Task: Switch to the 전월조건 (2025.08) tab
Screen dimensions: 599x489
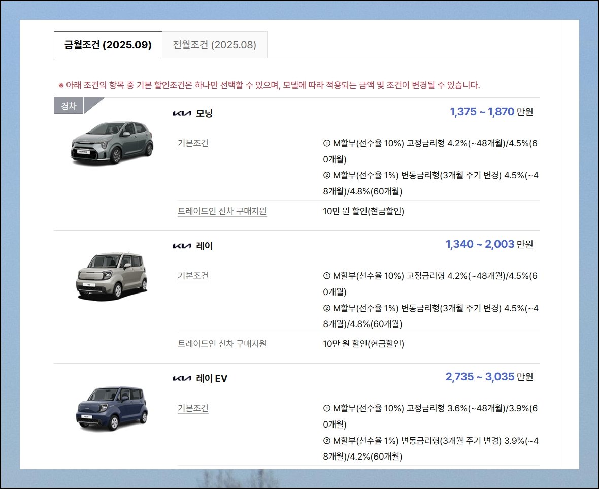Action: (215, 45)
